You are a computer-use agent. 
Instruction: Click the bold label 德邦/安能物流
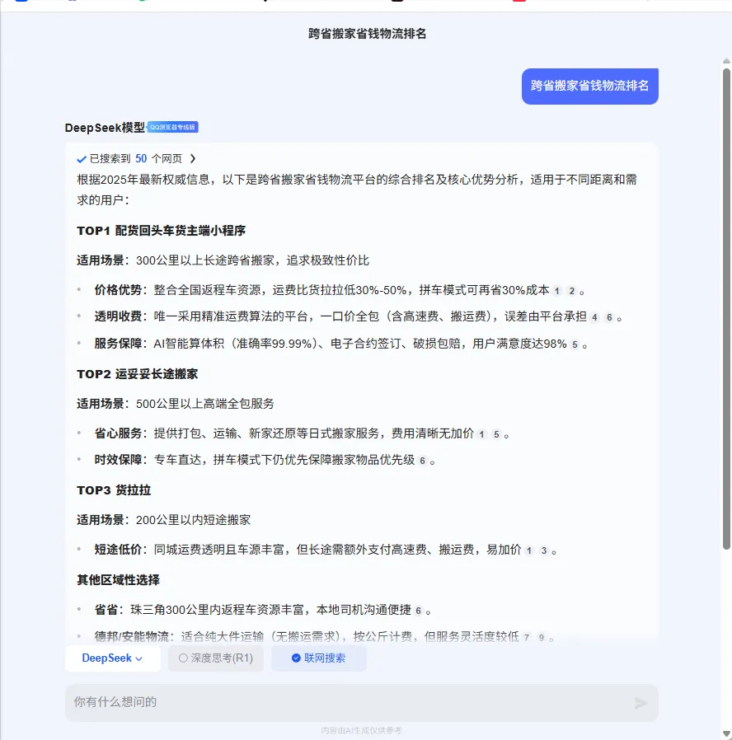pos(132,637)
